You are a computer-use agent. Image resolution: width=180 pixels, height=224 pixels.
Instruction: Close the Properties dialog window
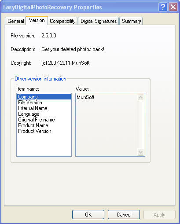coord(173,7)
